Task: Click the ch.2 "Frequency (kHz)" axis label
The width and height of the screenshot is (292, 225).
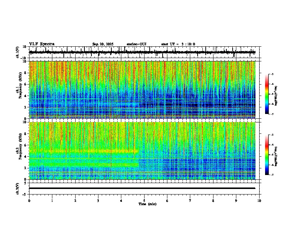Action: click(x=20, y=146)
